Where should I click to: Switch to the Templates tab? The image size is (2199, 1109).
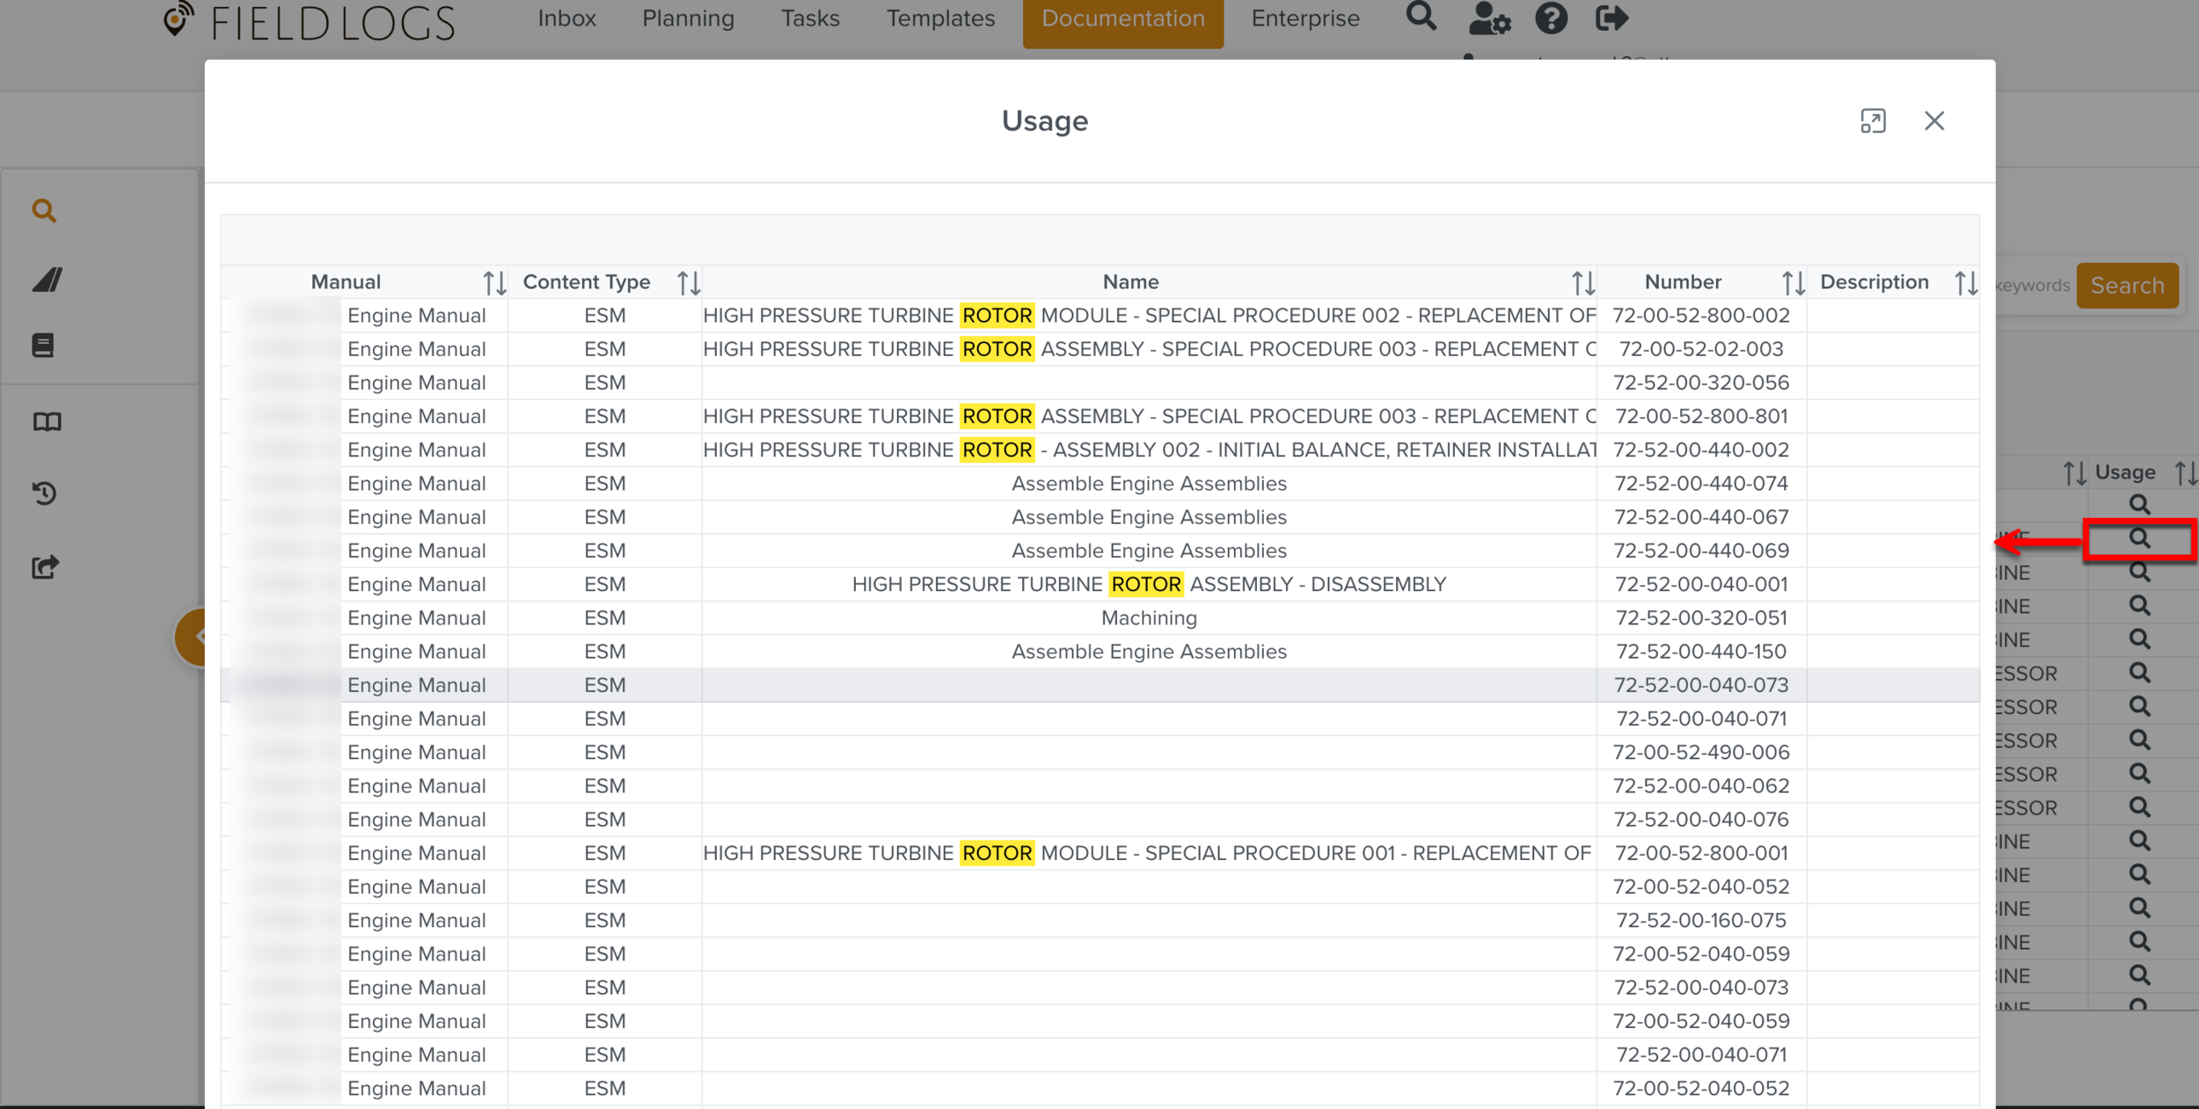tap(940, 18)
